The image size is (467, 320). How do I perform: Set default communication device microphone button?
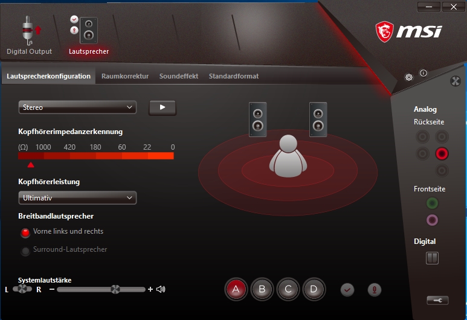click(x=375, y=290)
